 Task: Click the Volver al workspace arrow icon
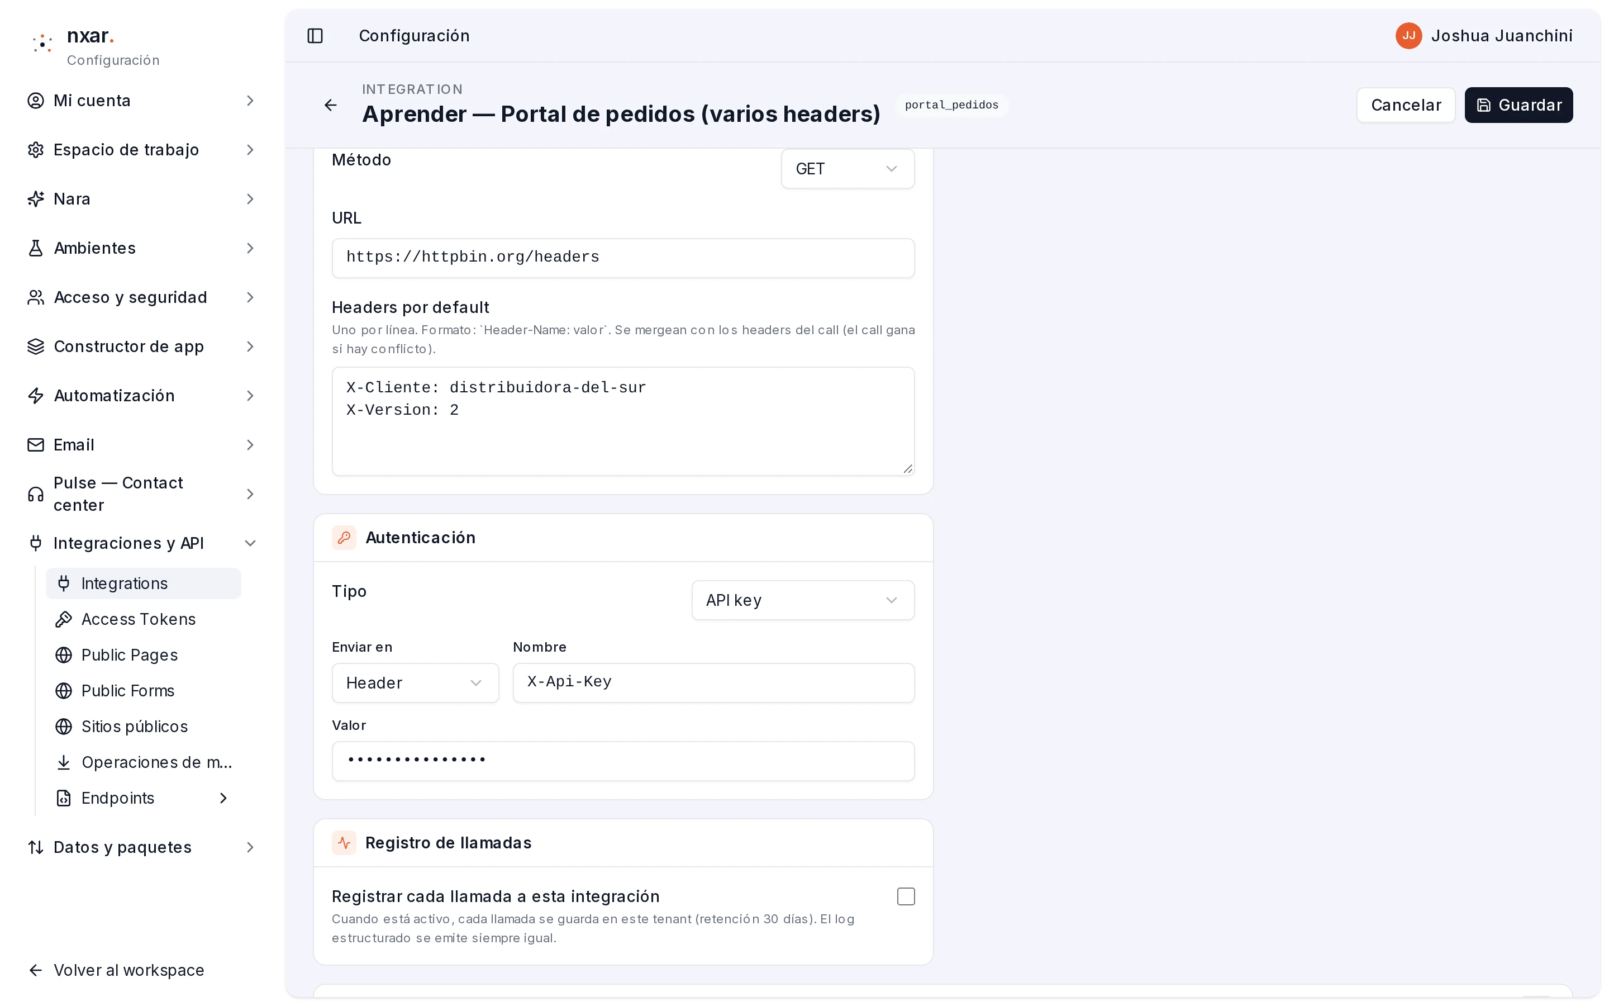point(36,971)
